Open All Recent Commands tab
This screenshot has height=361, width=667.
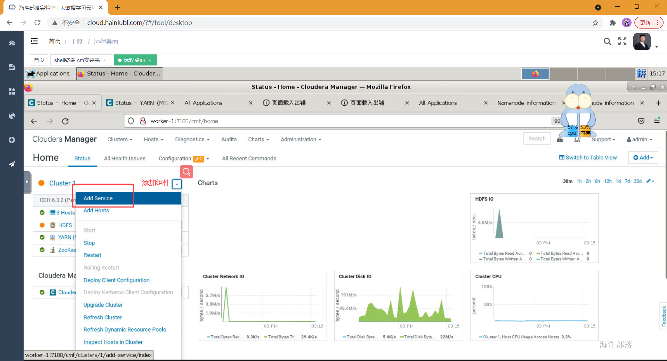(249, 158)
